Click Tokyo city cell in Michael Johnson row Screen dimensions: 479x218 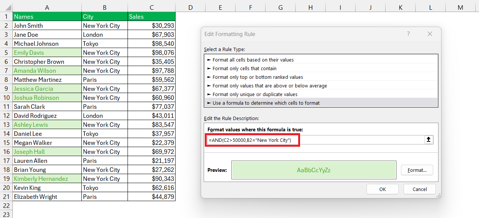(105, 44)
